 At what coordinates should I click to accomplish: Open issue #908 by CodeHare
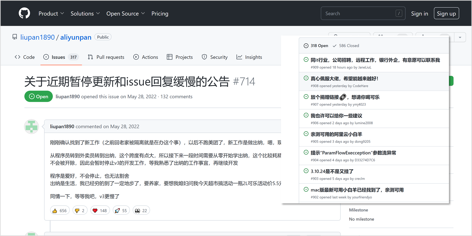(344, 79)
